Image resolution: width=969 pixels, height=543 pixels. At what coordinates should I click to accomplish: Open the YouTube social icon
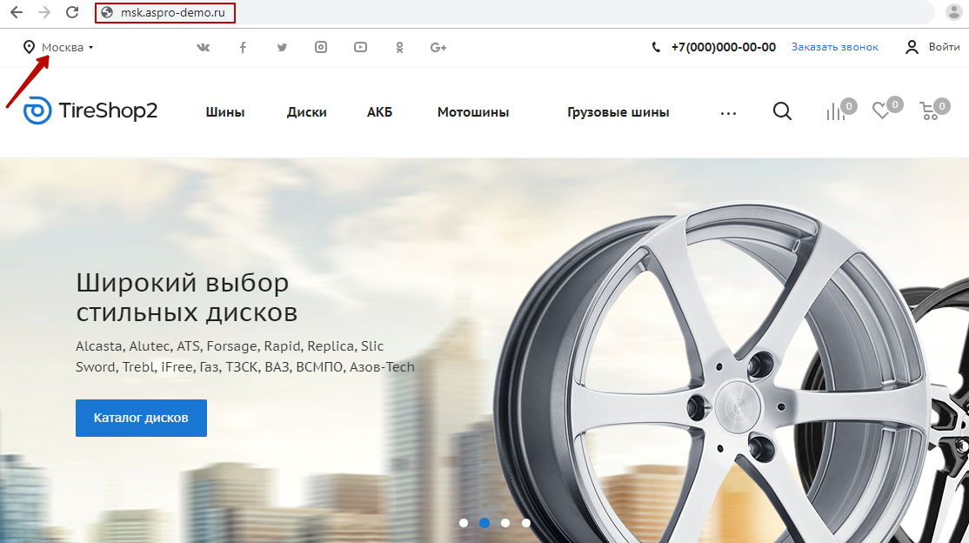click(360, 47)
